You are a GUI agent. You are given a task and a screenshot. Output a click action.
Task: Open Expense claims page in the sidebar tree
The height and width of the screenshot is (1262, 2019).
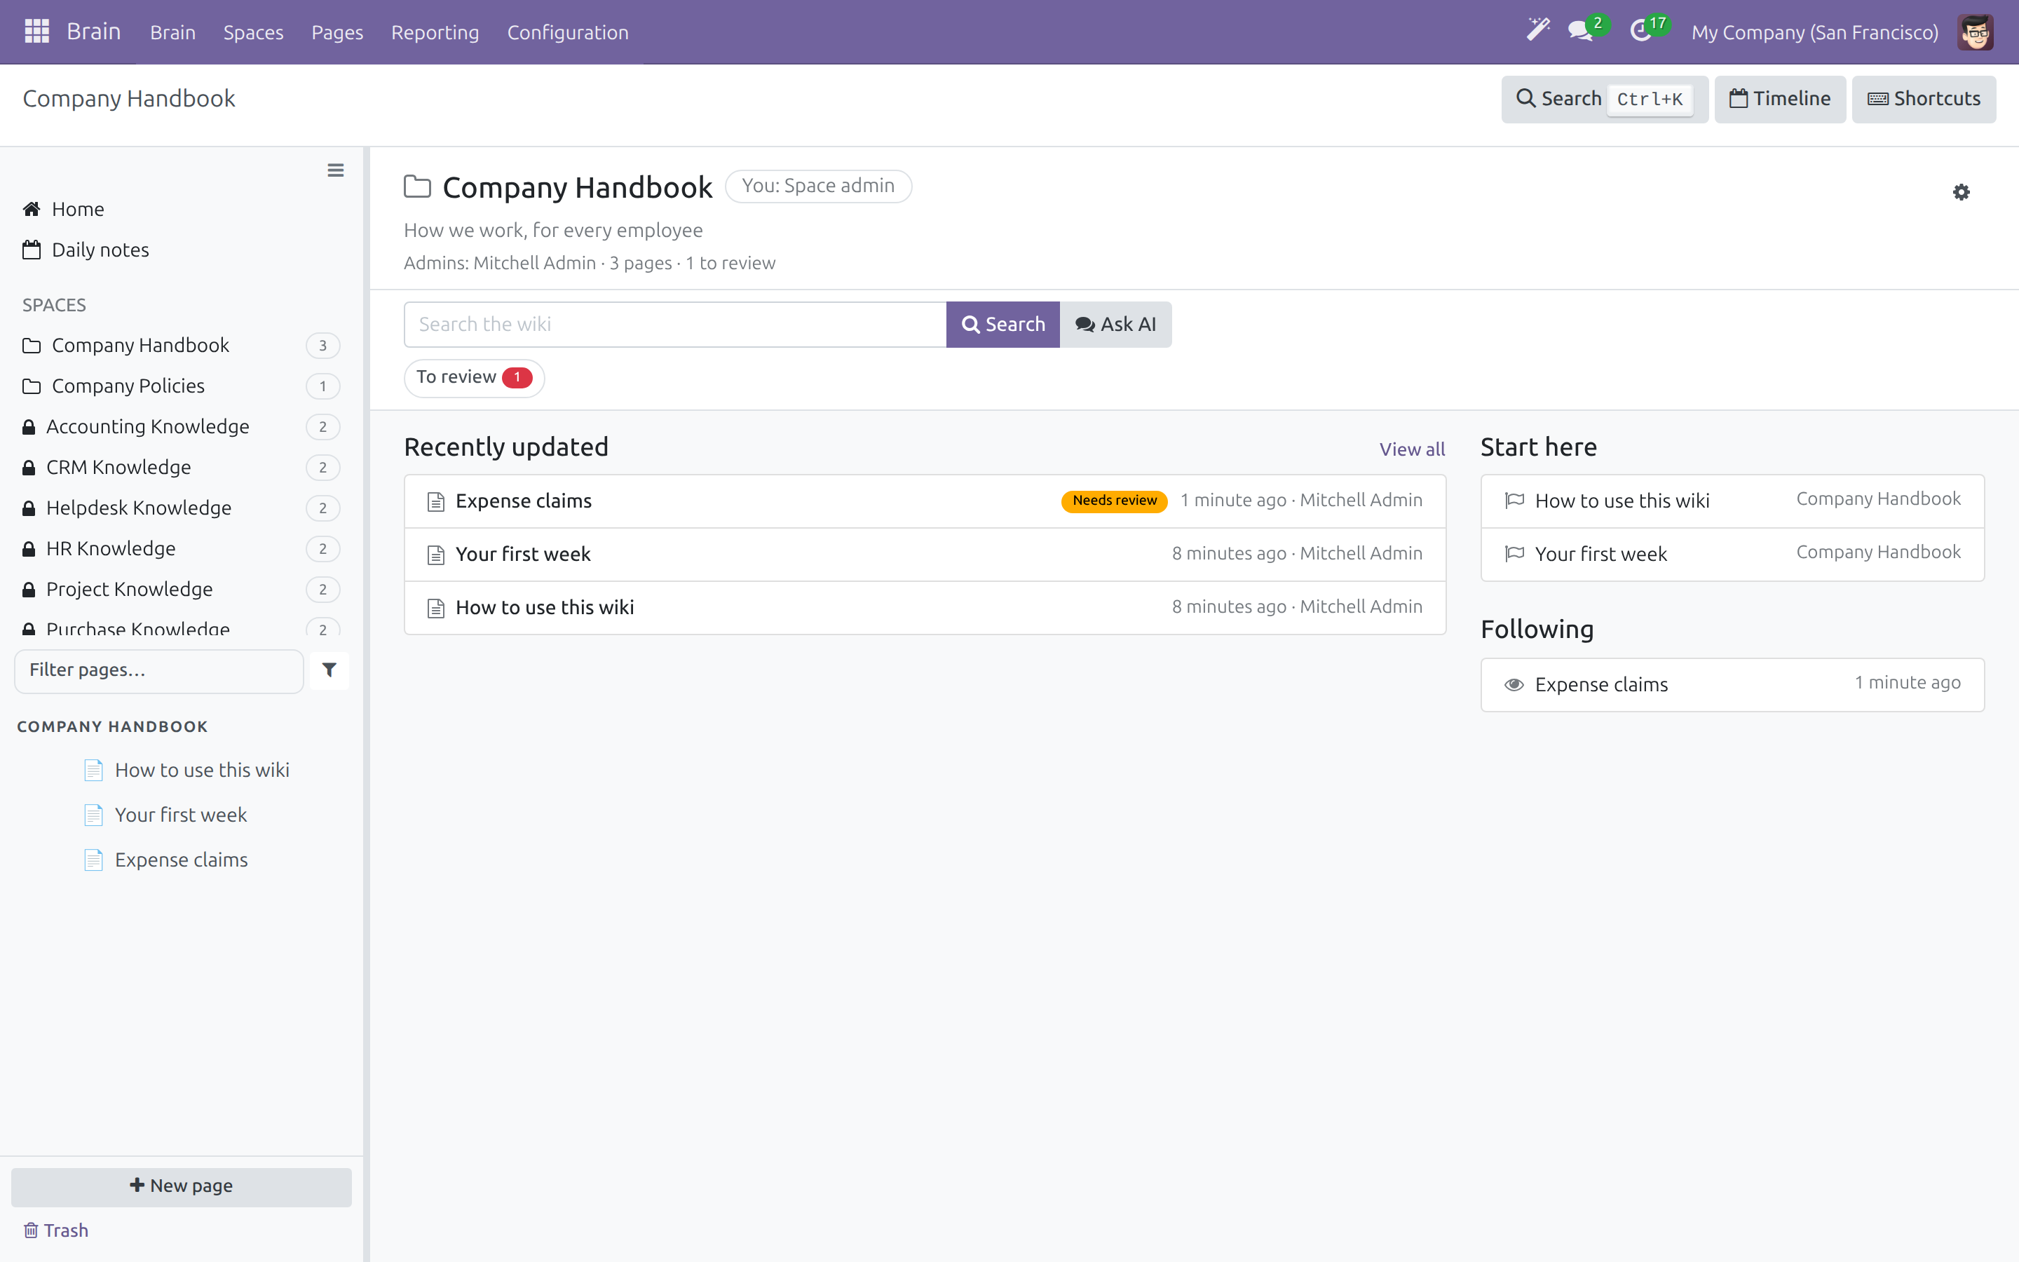click(181, 860)
